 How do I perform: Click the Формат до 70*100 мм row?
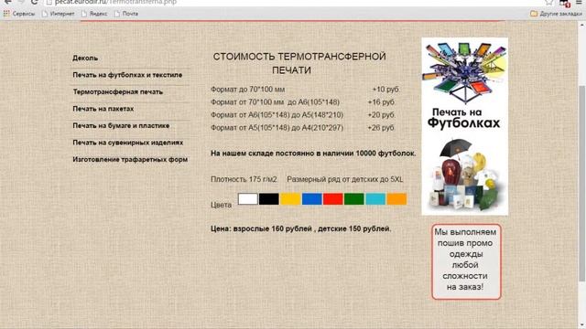pyautogui.click(x=305, y=90)
